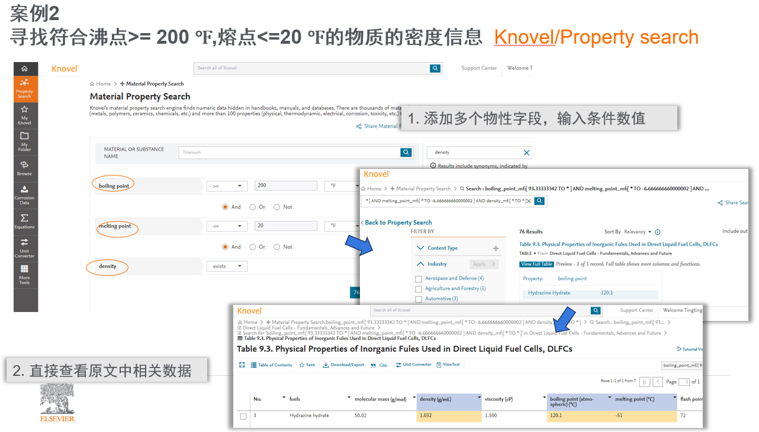
Task: Check the Agriculture and Forestry industry filter
Action: pyautogui.click(x=419, y=289)
